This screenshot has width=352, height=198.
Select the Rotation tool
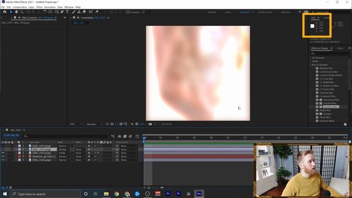click(45, 12)
